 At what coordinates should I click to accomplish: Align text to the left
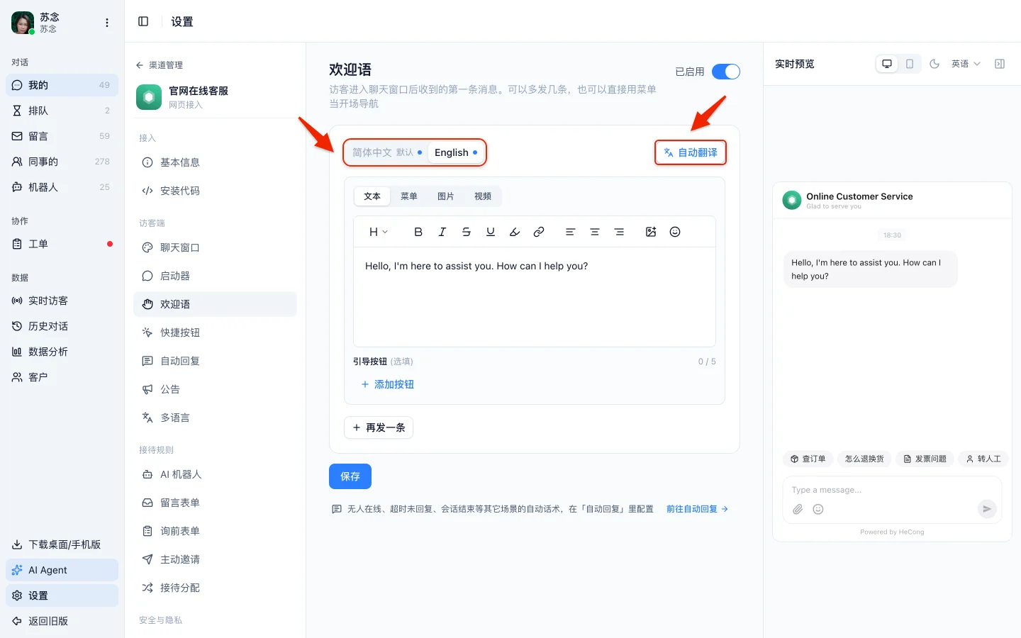pyautogui.click(x=570, y=232)
